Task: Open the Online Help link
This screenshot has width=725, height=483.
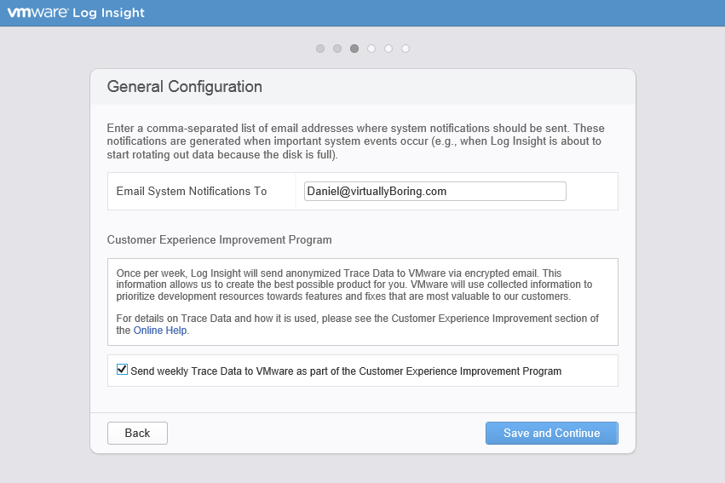Action: coord(160,331)
